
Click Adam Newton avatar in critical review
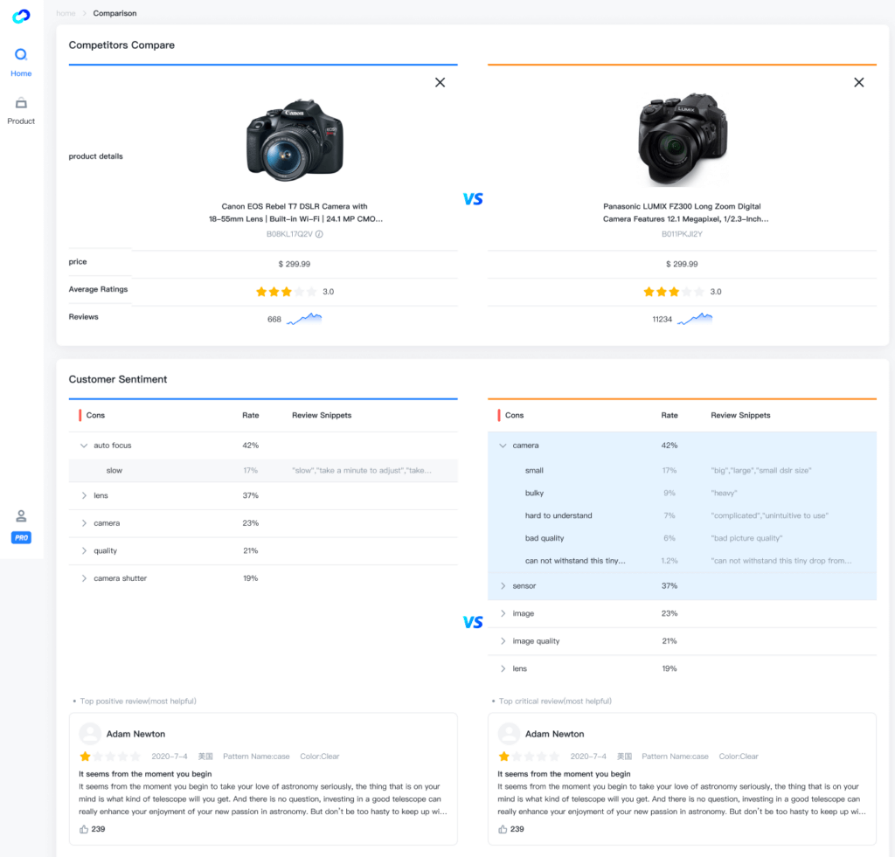509,734
